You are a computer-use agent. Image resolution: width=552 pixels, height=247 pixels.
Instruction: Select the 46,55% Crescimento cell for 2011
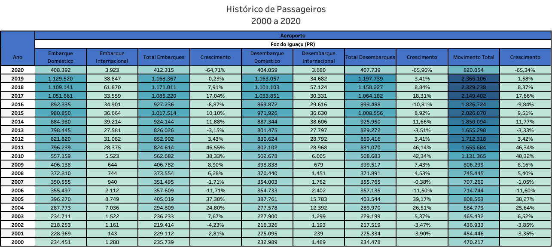click(215, 147)
